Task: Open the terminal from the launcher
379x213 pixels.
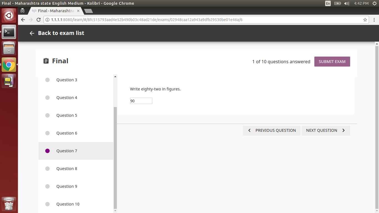Action: tap(9, 32)
